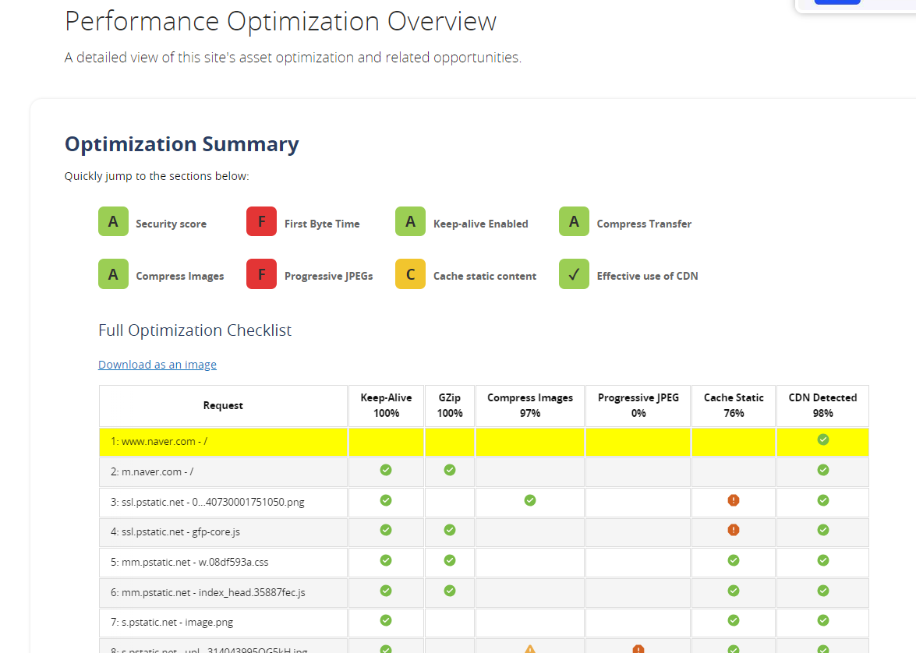Click the CDN Detected 98% column header

coord(822,406)
